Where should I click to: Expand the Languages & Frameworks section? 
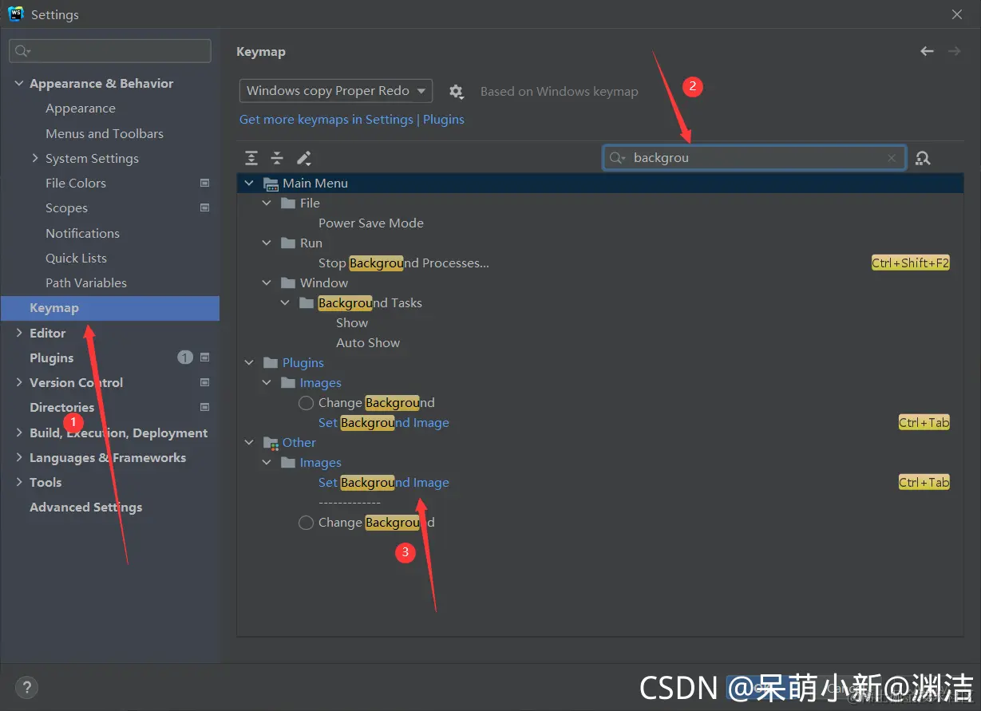(x=19, y=457)
